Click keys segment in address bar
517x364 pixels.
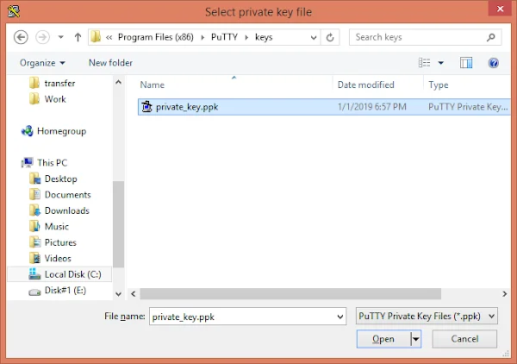pyautogui.click(x=264, y=37)
